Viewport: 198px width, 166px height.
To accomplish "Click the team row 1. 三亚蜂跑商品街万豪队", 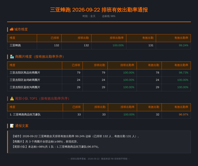I will (x=25, y=115).
